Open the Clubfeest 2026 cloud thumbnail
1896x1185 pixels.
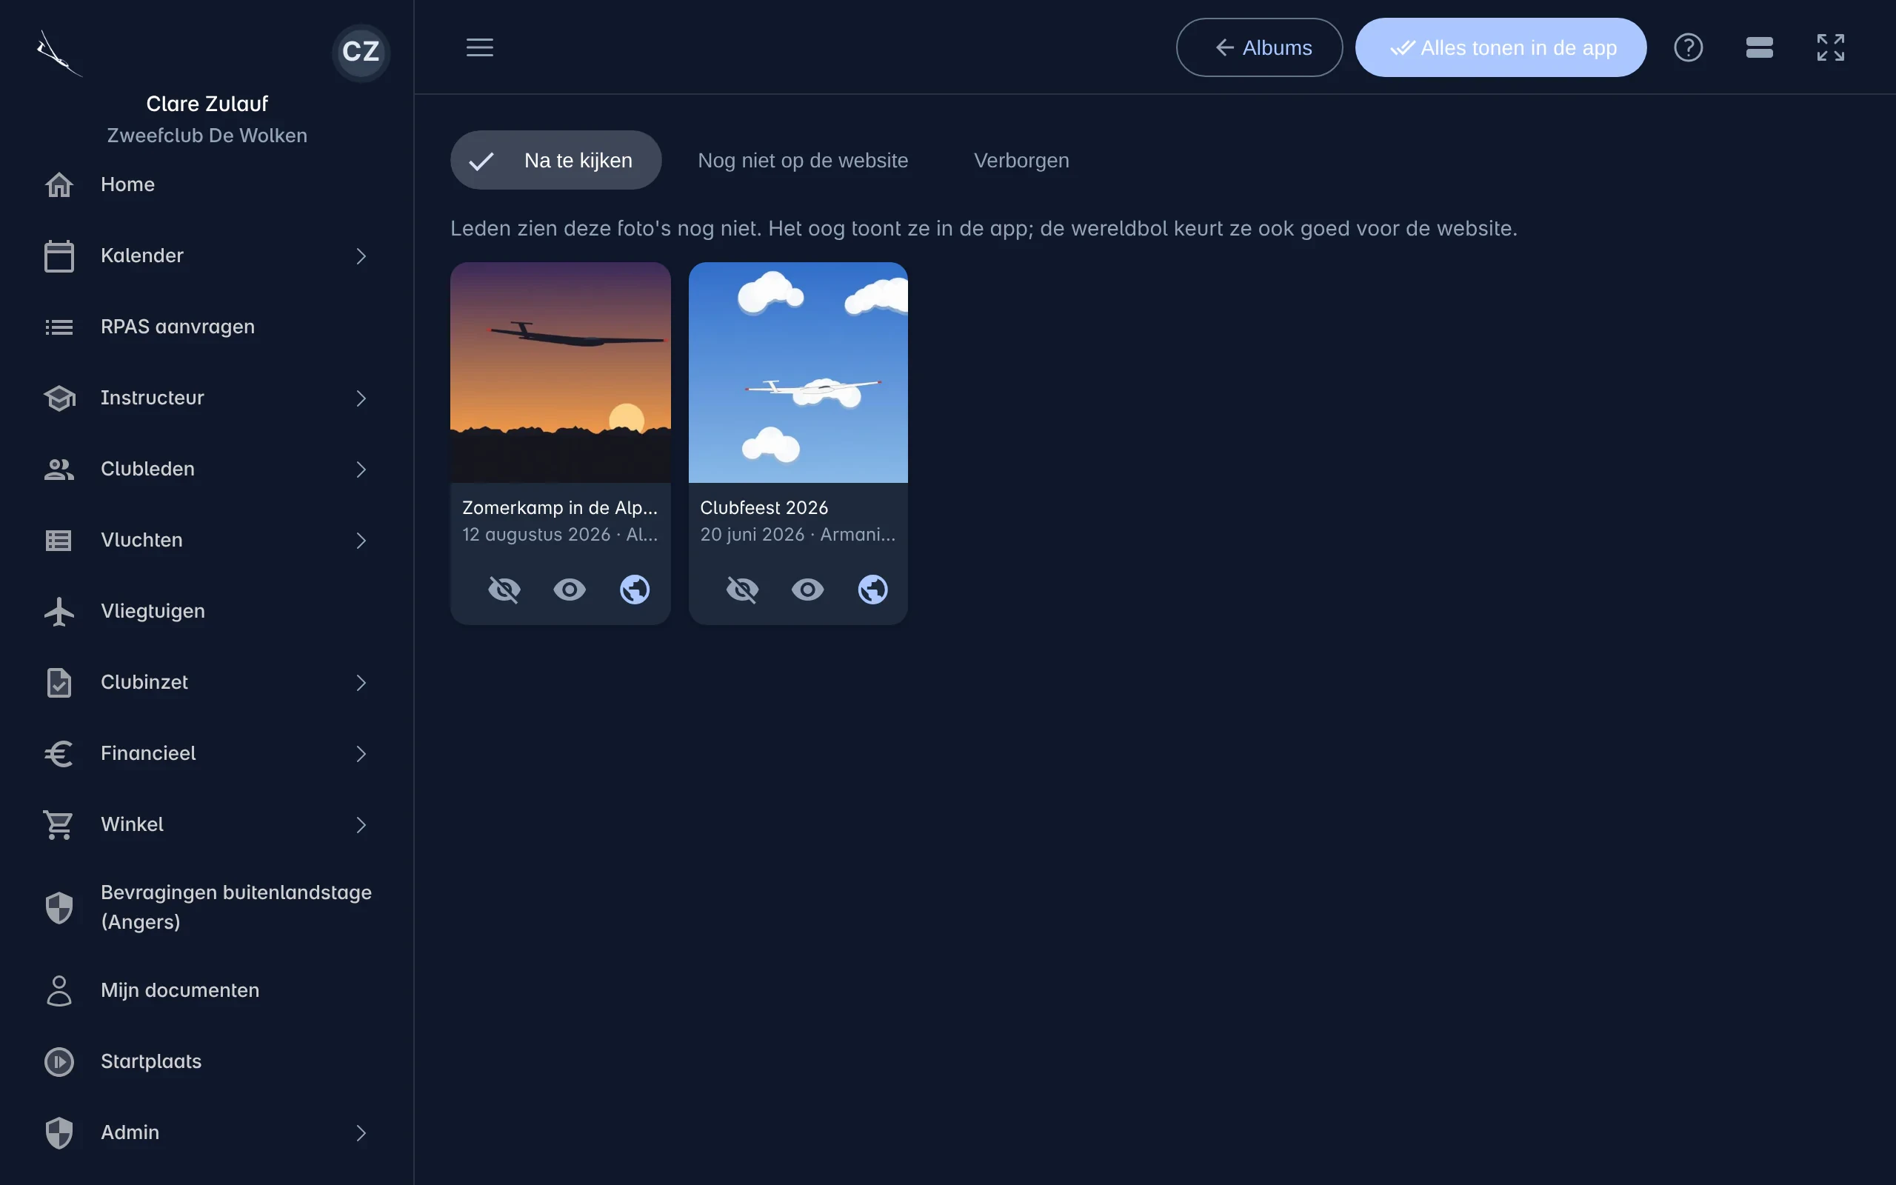(x=798, y=373)
